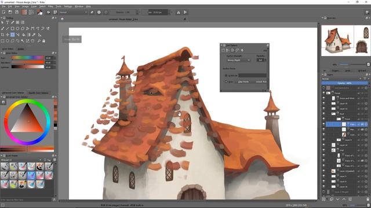Toggle vertical mirror tool
Viewport: 371px width, 208px height.
pos(185,12)
